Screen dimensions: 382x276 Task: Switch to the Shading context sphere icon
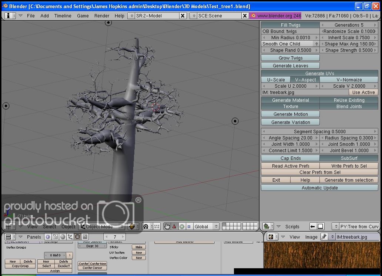click(63, 237)
